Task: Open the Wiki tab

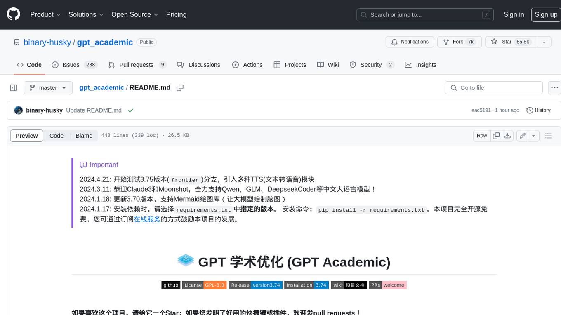Action: 328,65
